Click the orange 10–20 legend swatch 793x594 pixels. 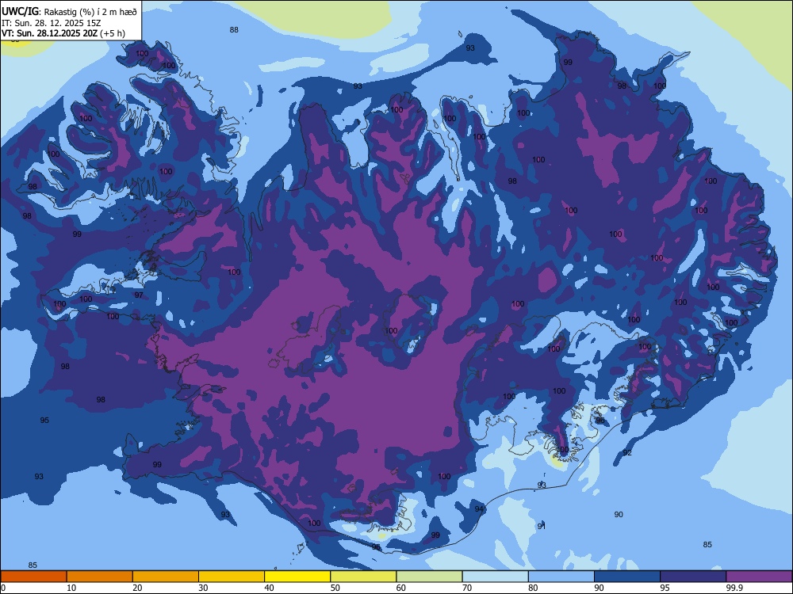[100, 577]
